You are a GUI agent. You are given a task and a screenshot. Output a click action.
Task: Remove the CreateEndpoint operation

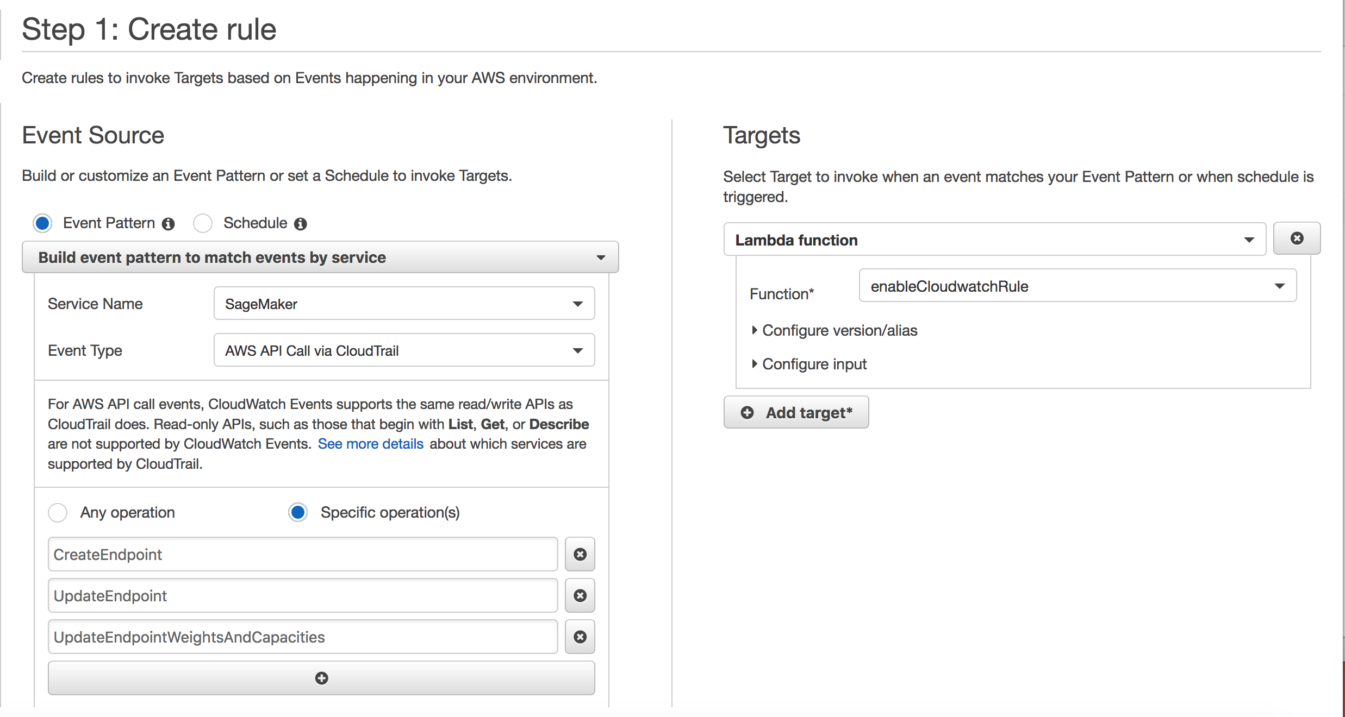pos(580,555)
